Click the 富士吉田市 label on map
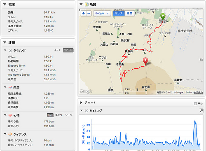The width and height of the screenshot is (206, 151). tap(185, 31)
